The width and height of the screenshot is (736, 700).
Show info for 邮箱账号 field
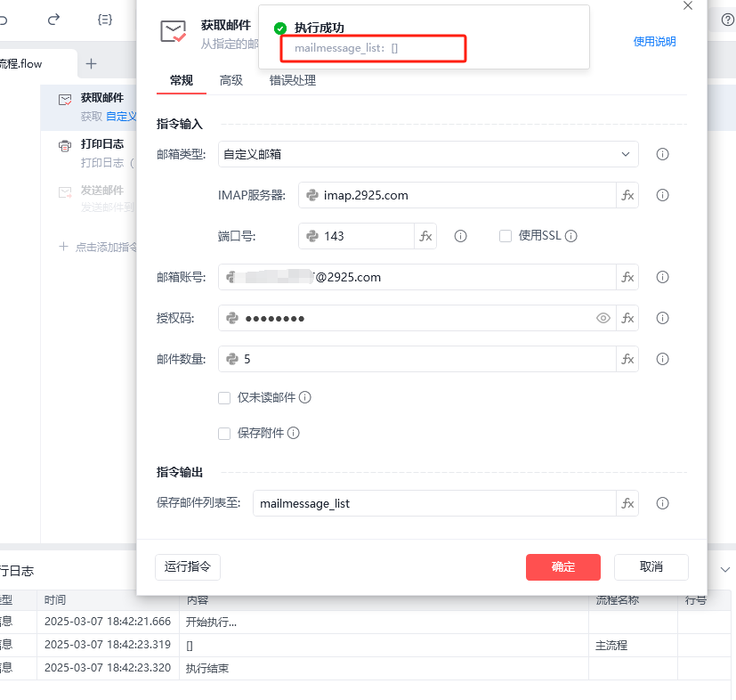pyautogui.click(x=662, y=277)
